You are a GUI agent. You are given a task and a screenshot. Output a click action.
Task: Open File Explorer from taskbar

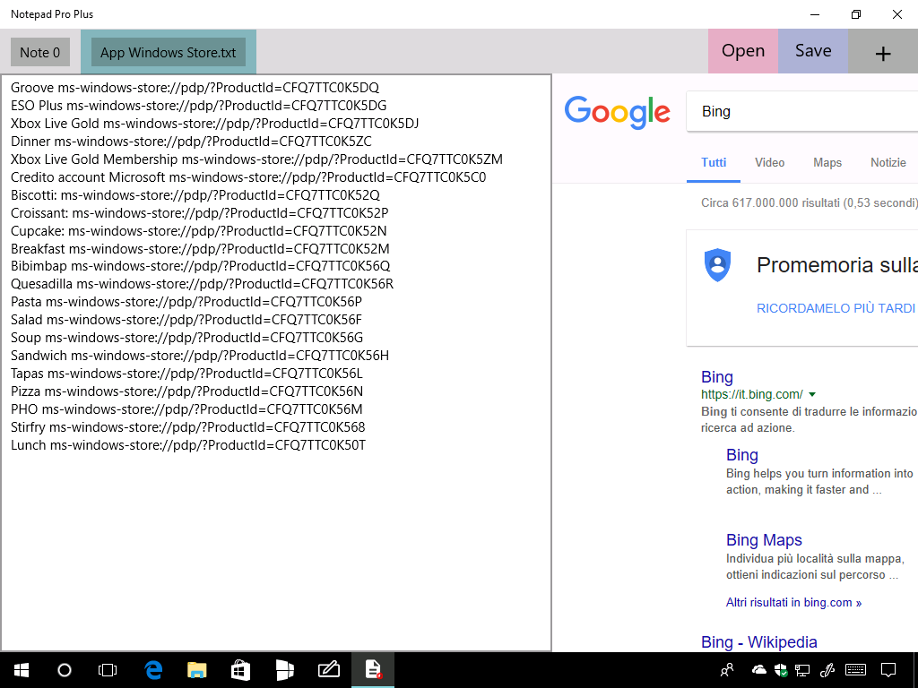pyautogui.click(x=196, y=670)
